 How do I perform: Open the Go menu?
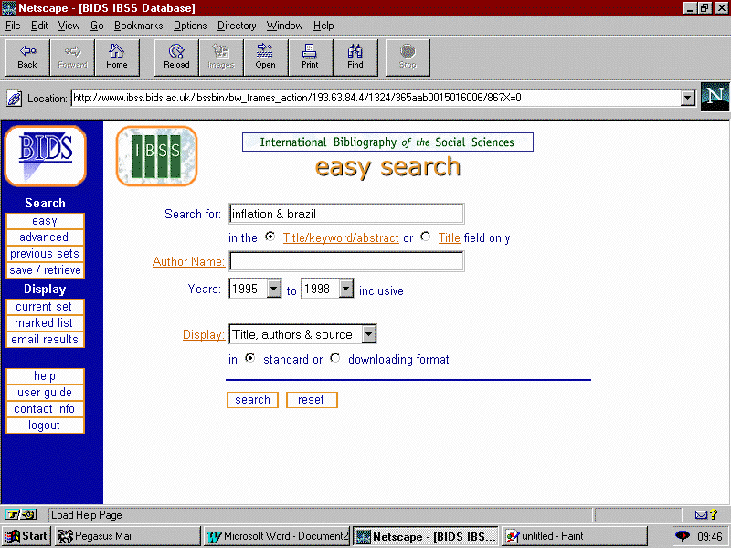[x=97, y=26]
